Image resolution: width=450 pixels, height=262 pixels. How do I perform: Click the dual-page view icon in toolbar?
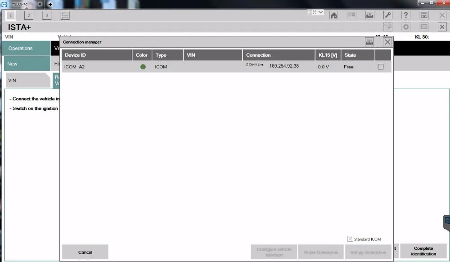tap(351, 15)
